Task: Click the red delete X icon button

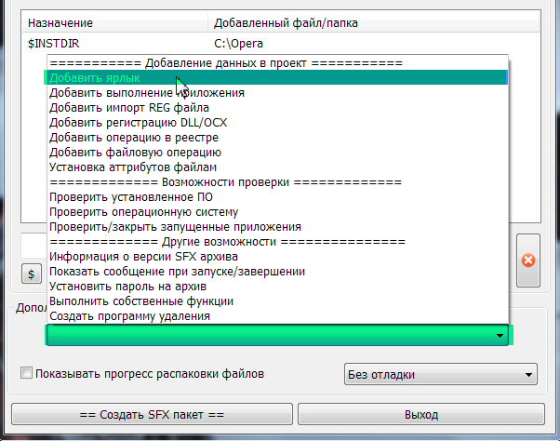Action: 528,260
